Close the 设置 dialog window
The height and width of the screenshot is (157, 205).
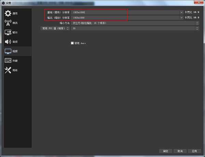click(x=200, y=3)
